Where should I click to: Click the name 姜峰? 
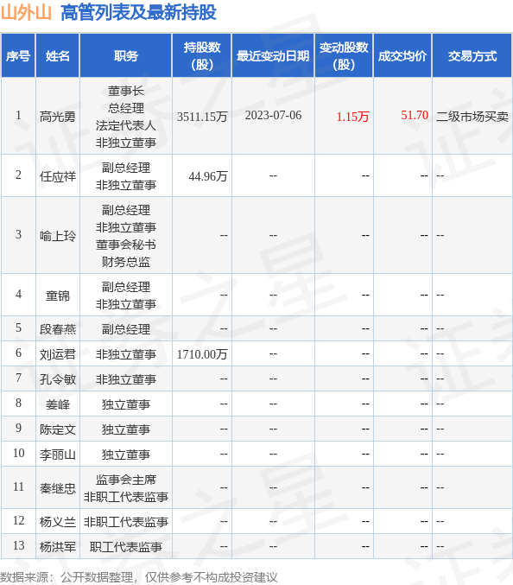tap(57, 404)
